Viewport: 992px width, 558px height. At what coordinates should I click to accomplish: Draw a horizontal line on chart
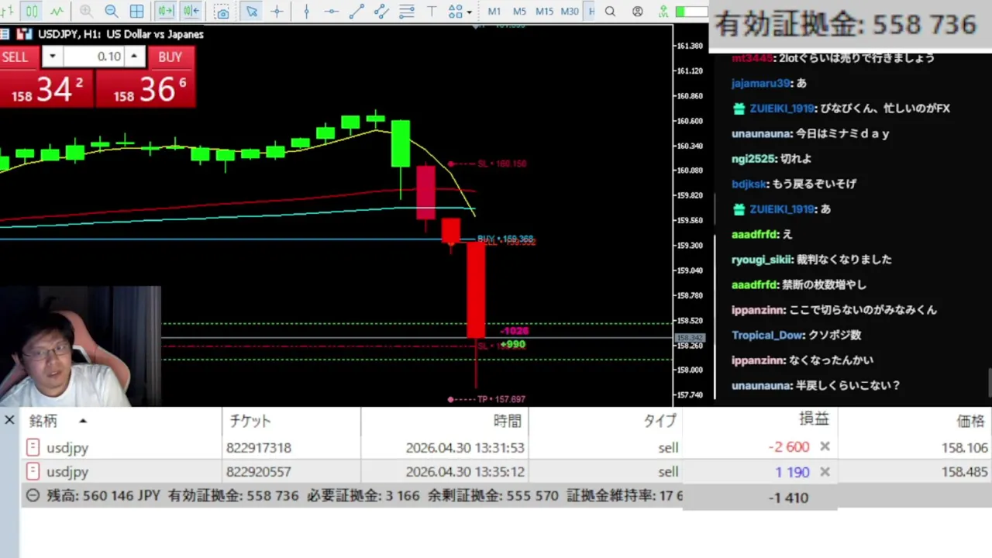[331, 12]
